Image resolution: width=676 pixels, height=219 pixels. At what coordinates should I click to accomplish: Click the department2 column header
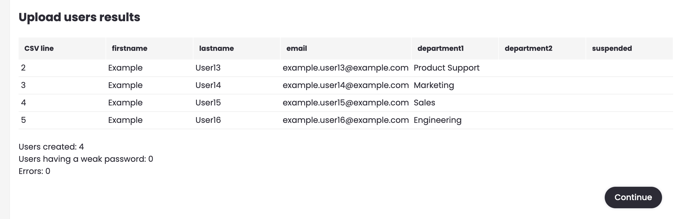coord(542,48)
